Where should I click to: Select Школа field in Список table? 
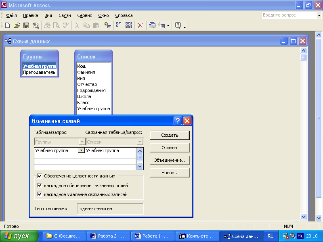(x=84, y=96)
